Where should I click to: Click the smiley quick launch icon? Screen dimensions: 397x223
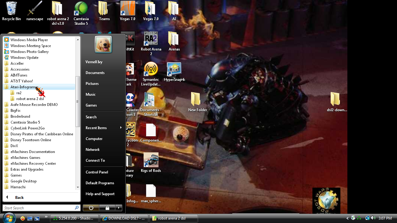click(23, 218)
